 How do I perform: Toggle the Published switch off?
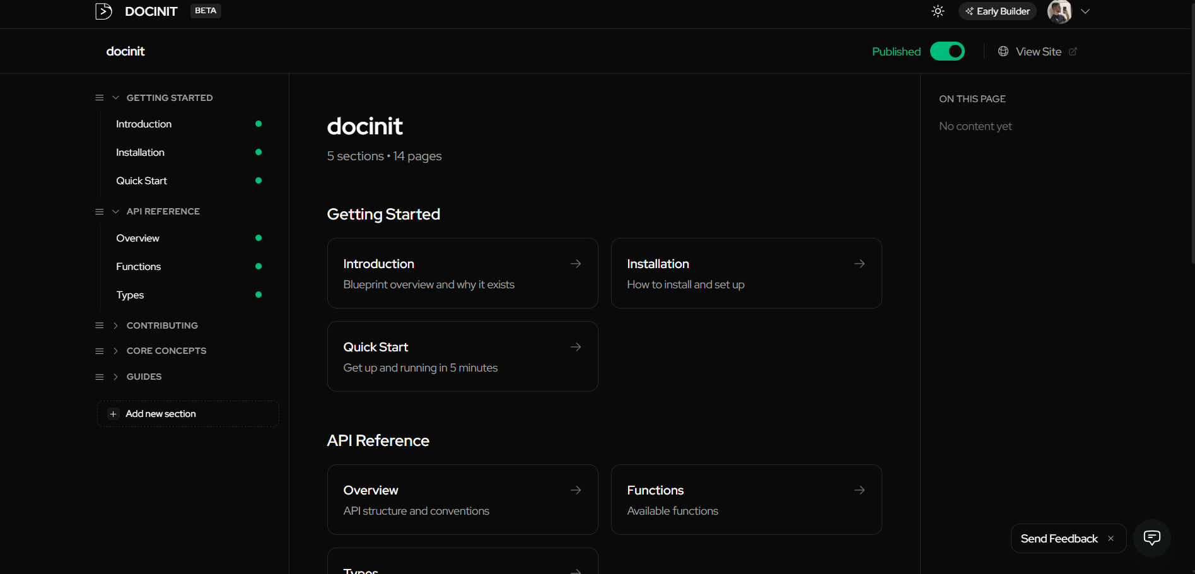[947, 51]
